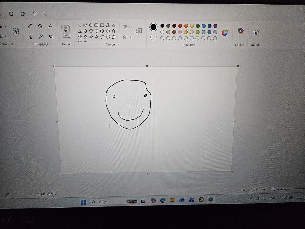Click the bottom-right canvas resize handle
The image size is (305, 229).
(232, 171)
